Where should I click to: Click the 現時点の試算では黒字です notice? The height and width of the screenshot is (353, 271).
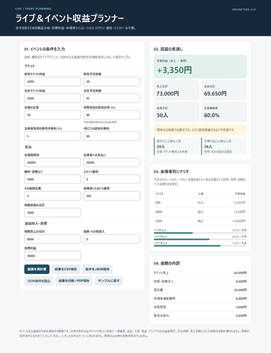click(x=200, y=130)
